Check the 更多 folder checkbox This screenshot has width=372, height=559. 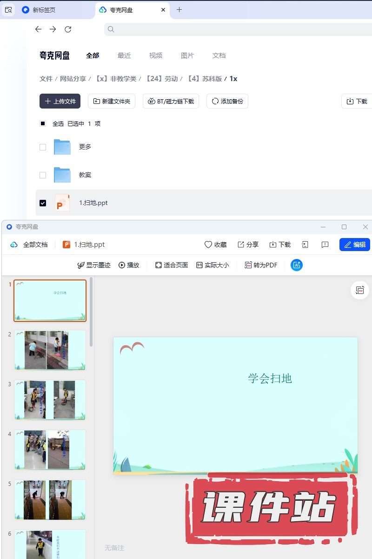(x=43, y=147)
